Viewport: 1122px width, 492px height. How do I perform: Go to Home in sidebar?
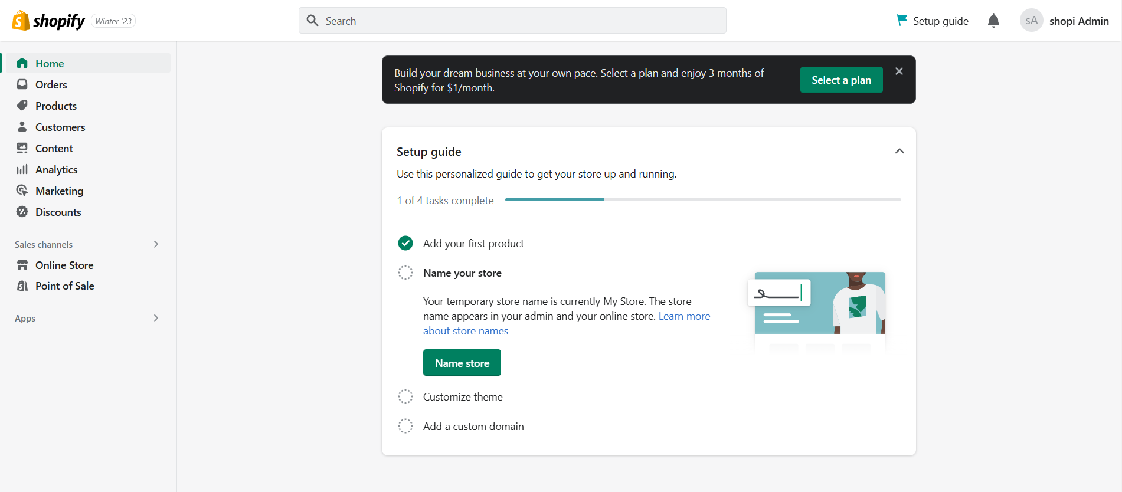tap(88, 63)
